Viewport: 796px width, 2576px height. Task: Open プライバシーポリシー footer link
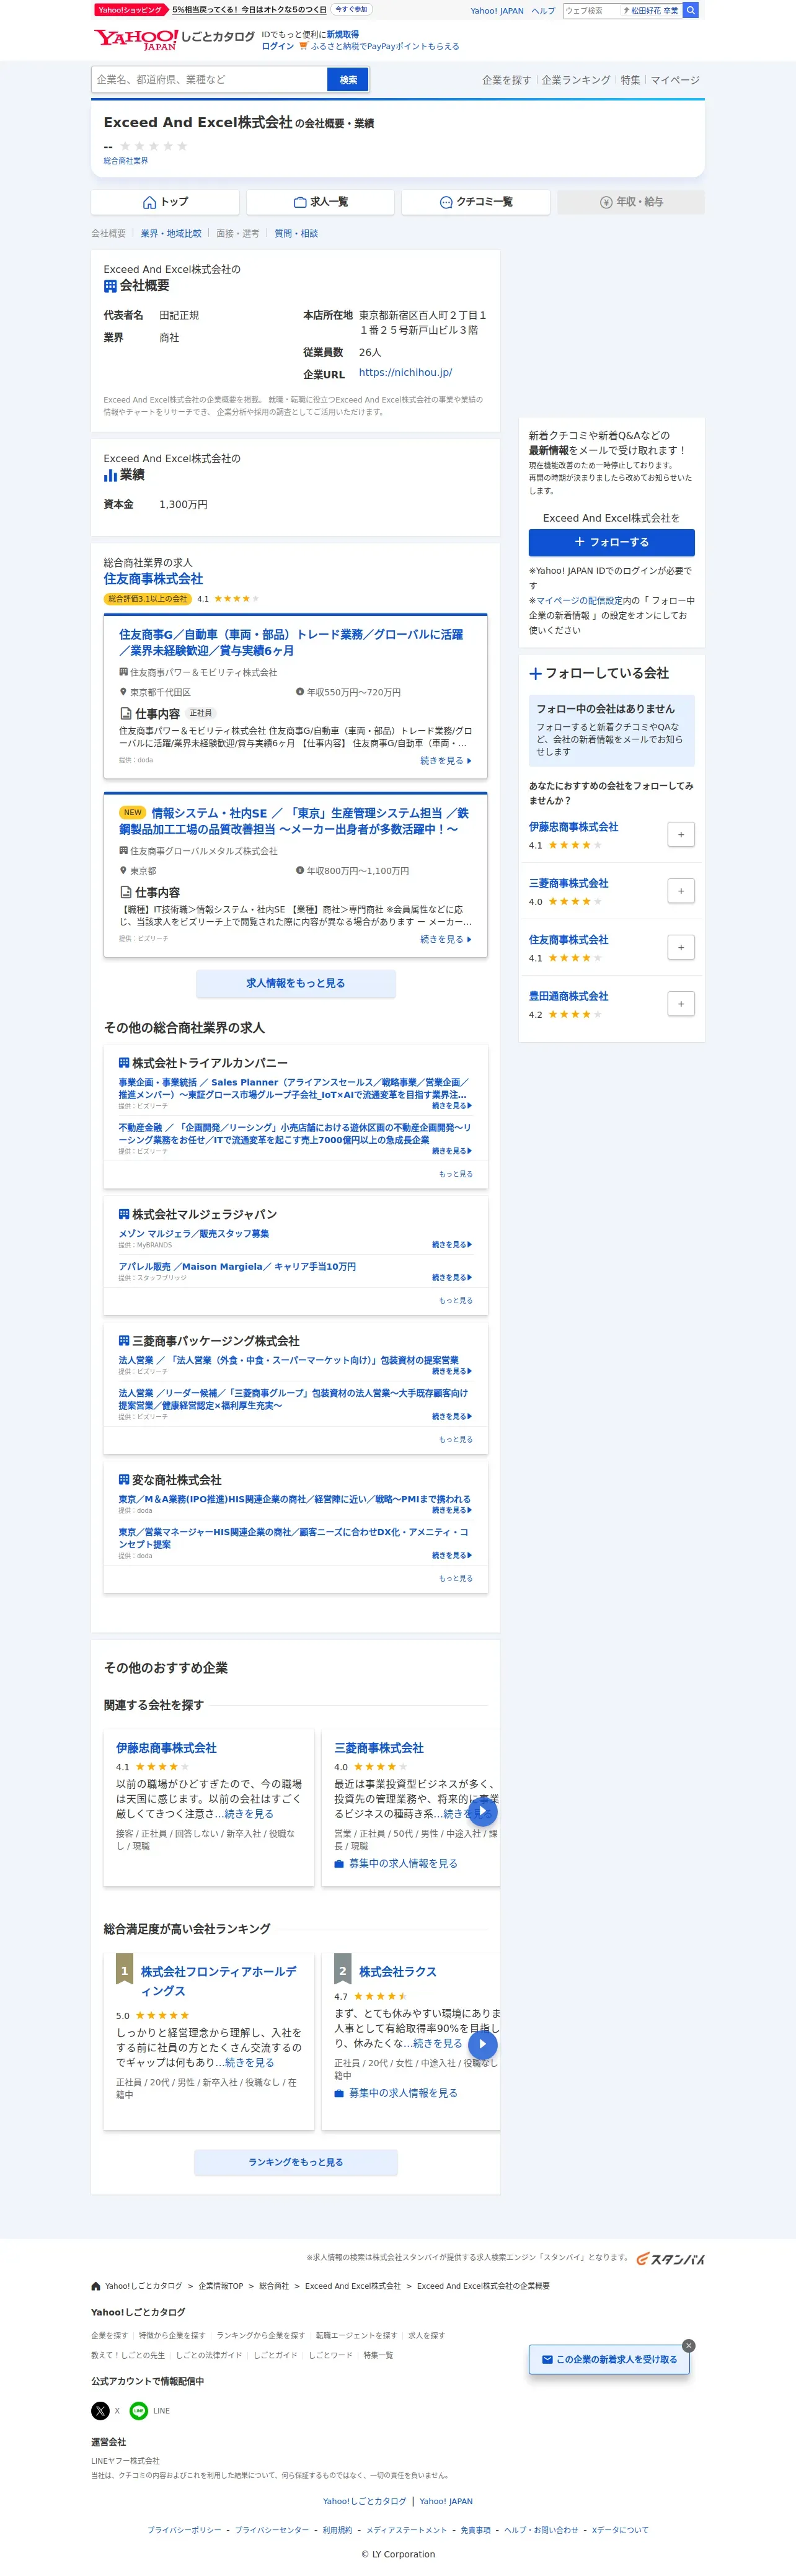tap(184, 2530)
